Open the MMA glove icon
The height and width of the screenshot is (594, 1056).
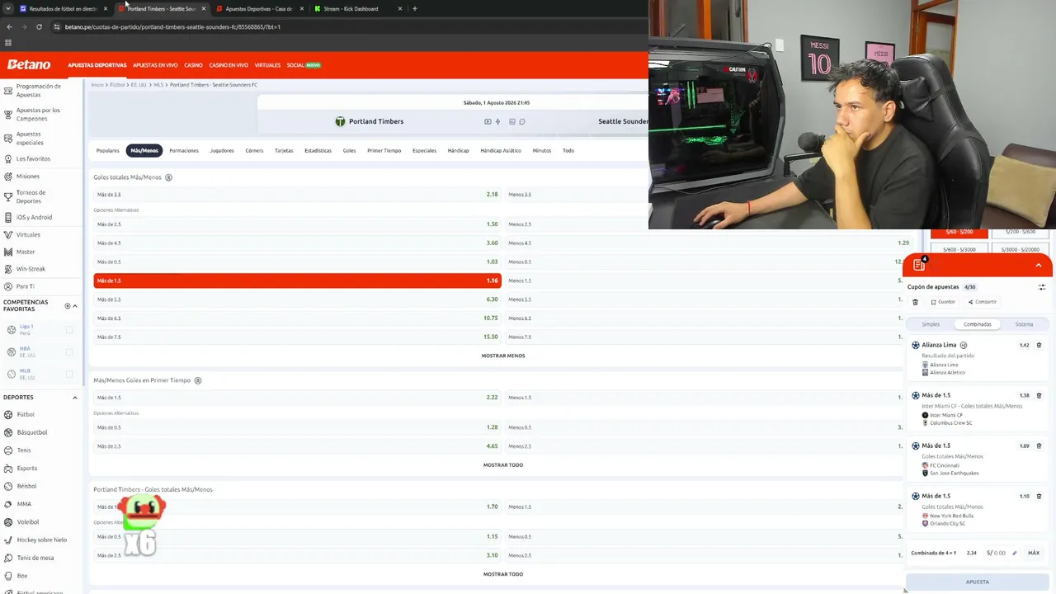pyautogui.click(x=8, y=504)
